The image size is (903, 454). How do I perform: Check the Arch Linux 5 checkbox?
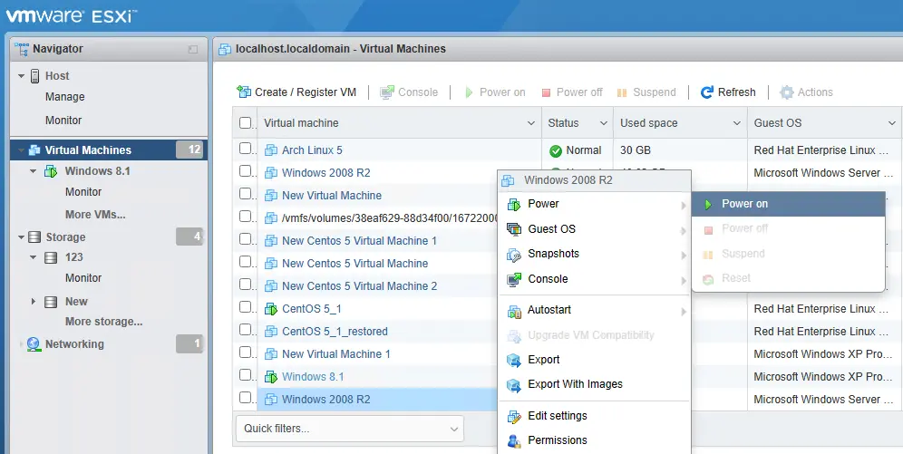(x=246, y=150)
